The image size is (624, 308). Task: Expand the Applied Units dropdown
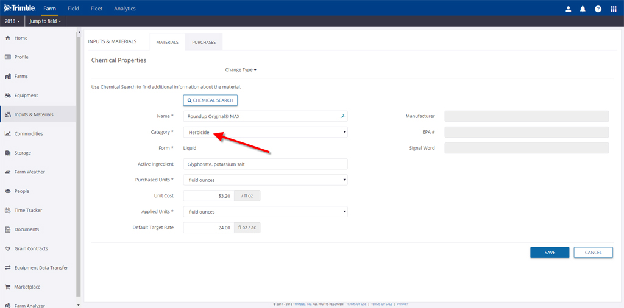265,212
